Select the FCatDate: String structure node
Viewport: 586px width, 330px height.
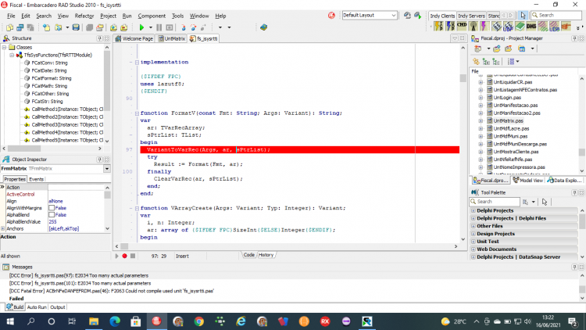click(49, 70)
